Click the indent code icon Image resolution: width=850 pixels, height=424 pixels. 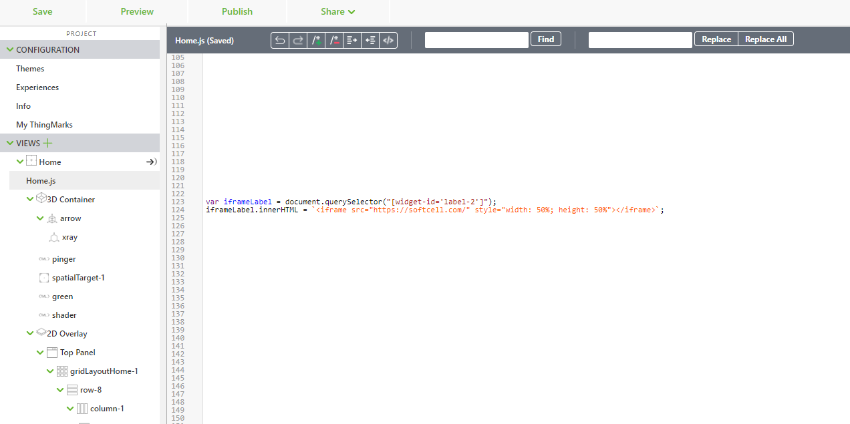pyautogui.click(x=352, y=40)
